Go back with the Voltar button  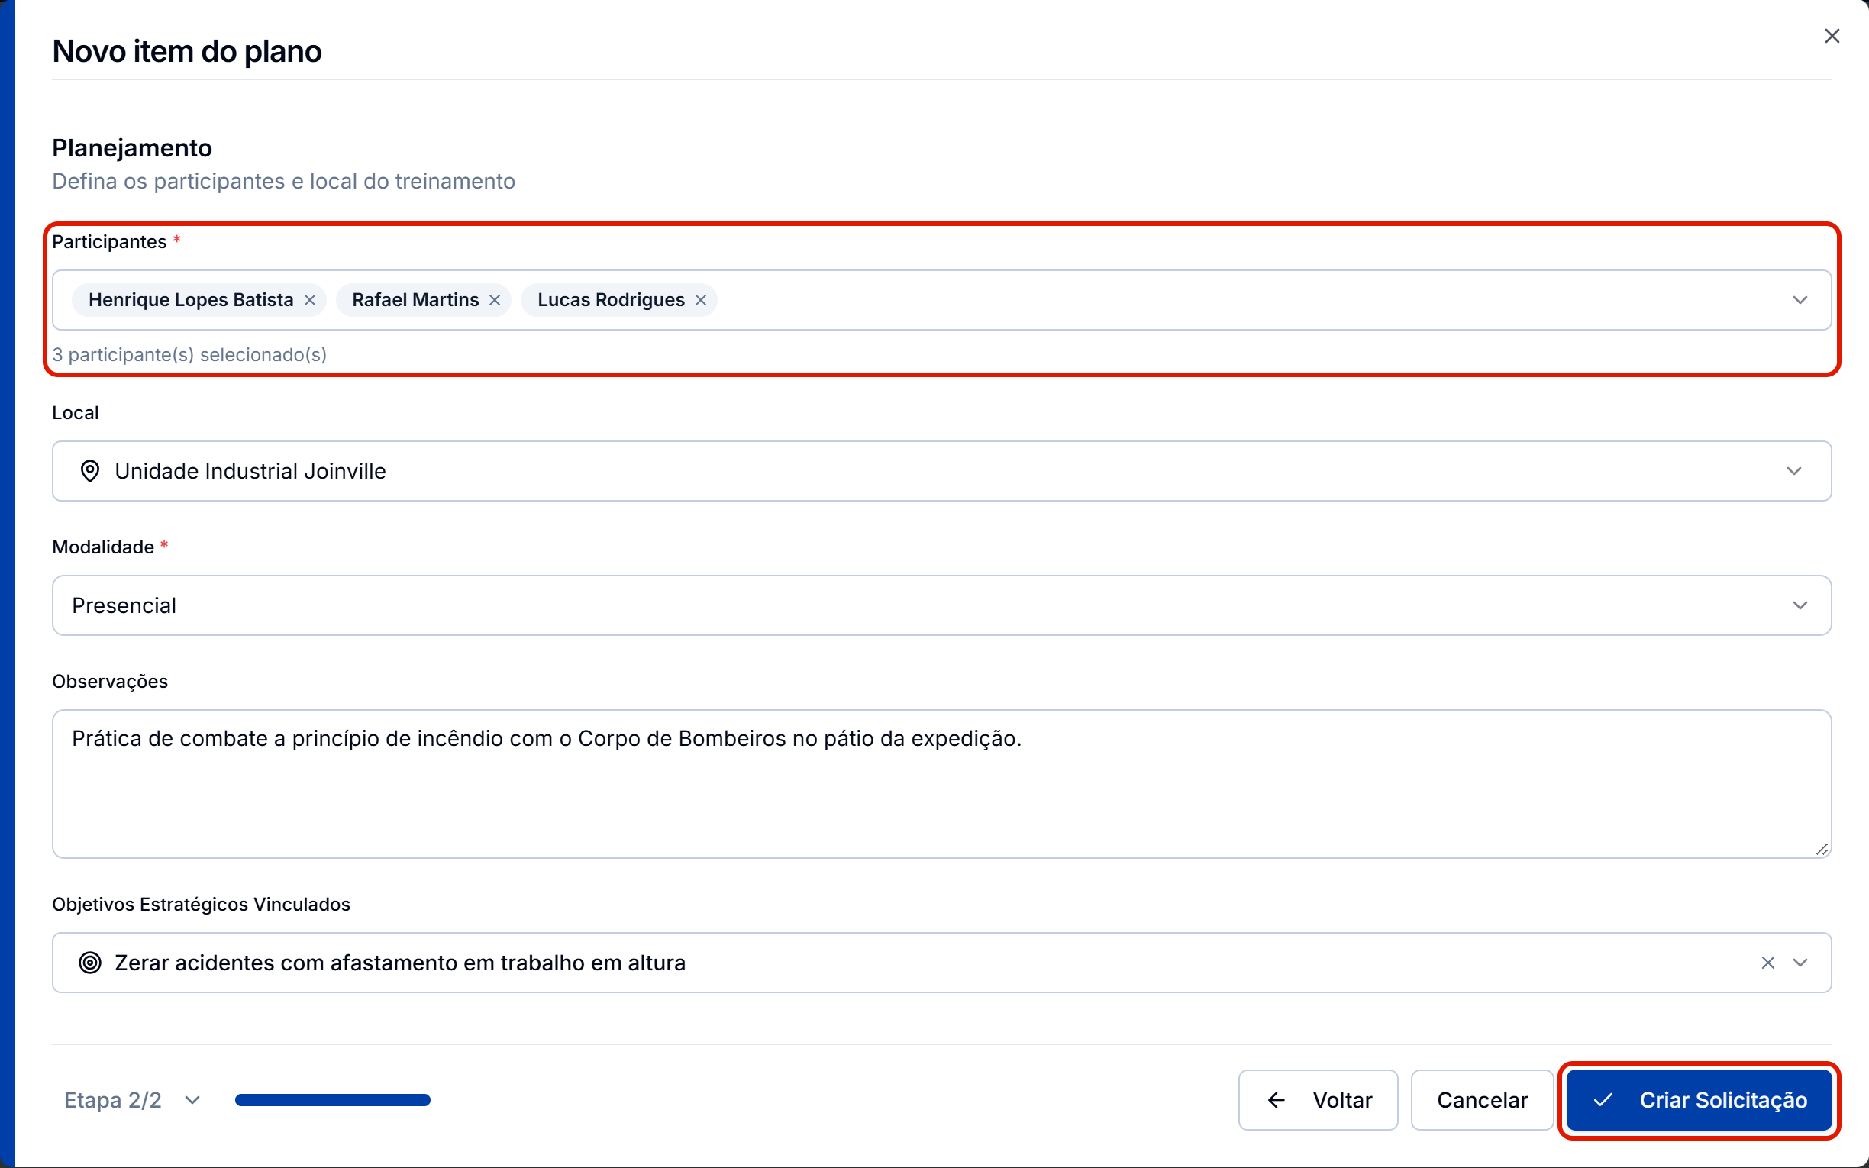tap(1319, 1100)
